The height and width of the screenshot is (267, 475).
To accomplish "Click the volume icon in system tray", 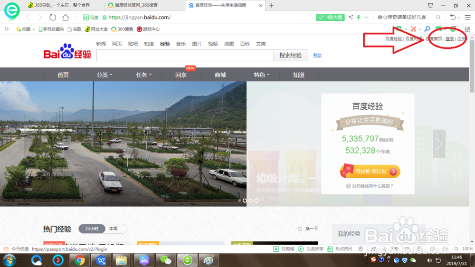I will (429, 260).
